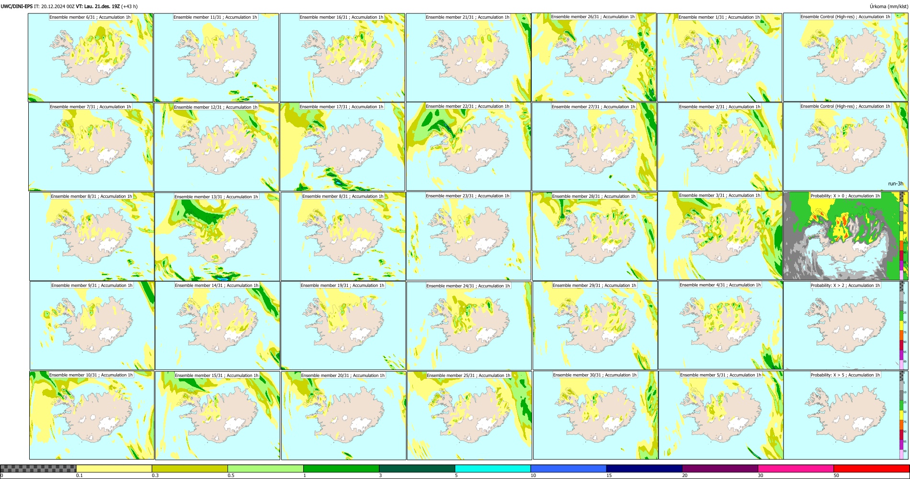
Task: Select the 'Probability: X > 0' title label
Action: 845,196
